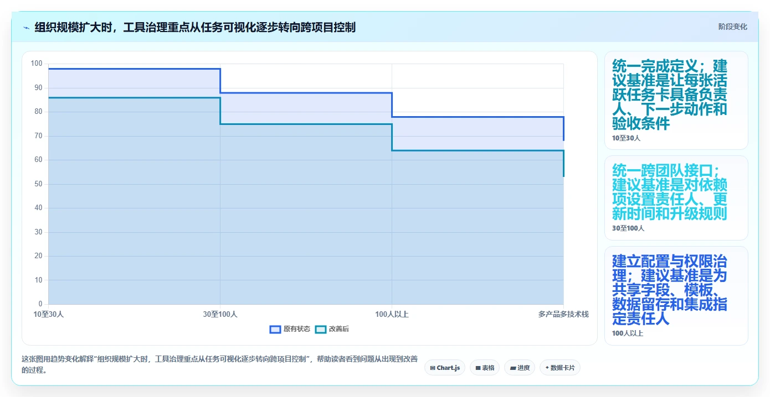This screenshot has height=397, width=770.
Task: Select the 表格 tag
Action: [485, 368]
